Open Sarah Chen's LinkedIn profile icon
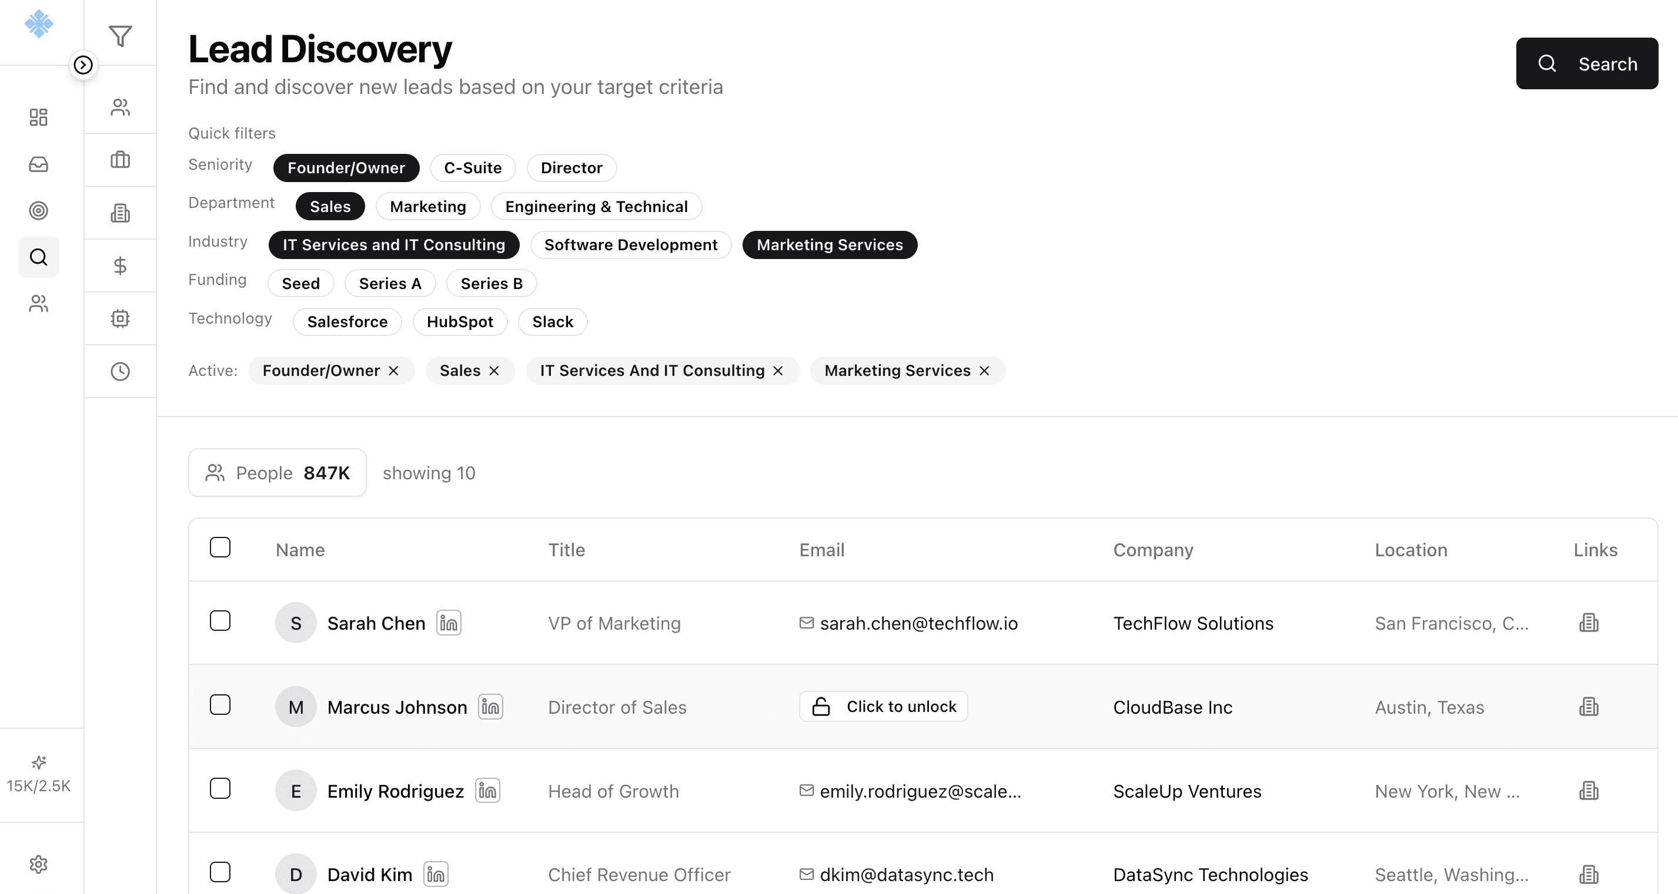The height and width of the screenshot is (894, 1678). (x=449, y=623)
